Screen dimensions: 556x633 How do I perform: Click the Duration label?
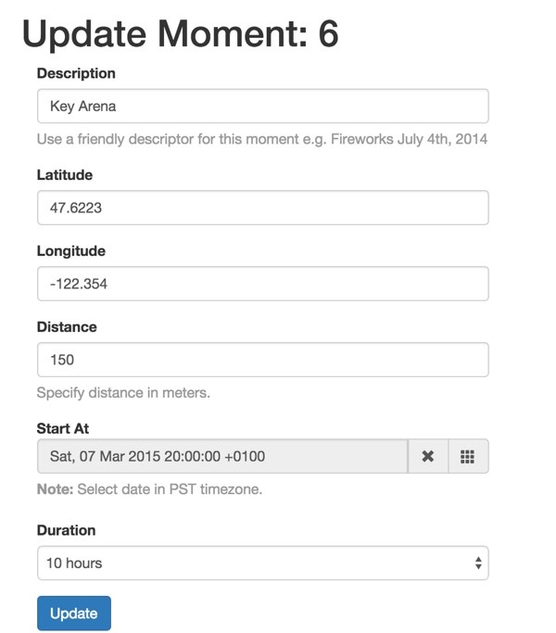pos(66,530)
